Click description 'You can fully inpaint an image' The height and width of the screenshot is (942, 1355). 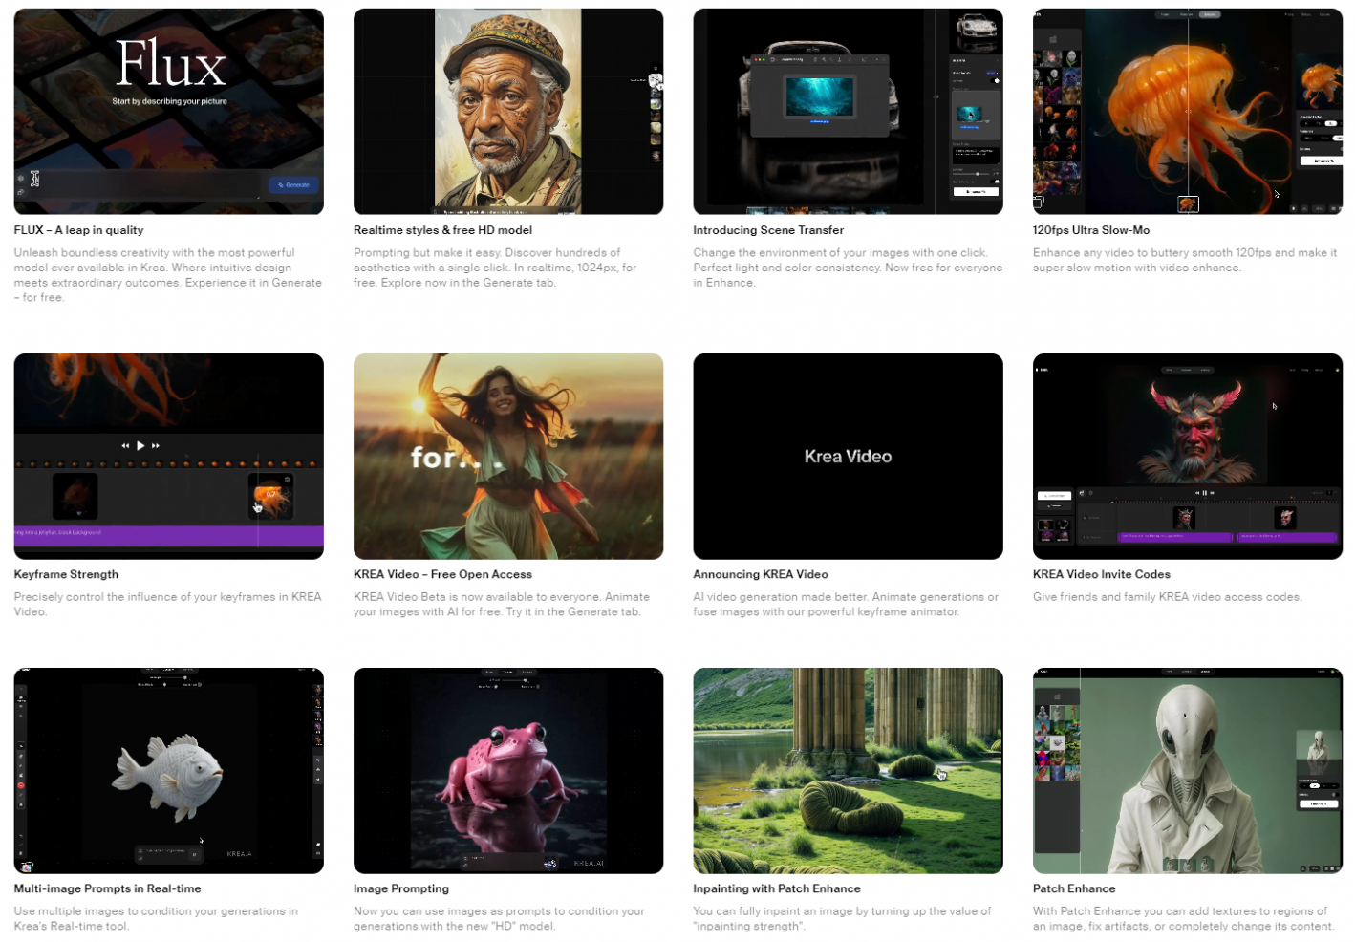[x=842, y=918]
